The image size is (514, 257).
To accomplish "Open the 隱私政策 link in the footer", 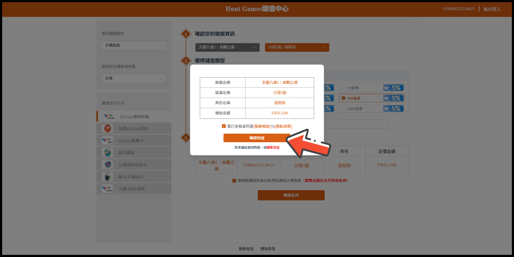I will pos(268,248).
